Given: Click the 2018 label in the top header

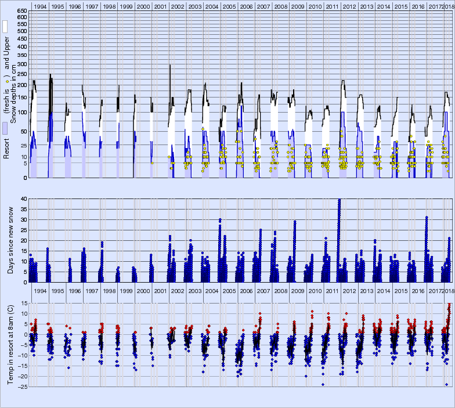Looking at the screenshot, I should (x=449, y=6).
